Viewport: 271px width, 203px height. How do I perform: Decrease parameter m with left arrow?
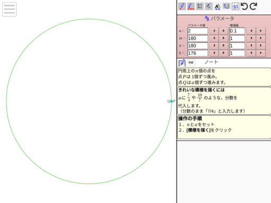point(214,38)
